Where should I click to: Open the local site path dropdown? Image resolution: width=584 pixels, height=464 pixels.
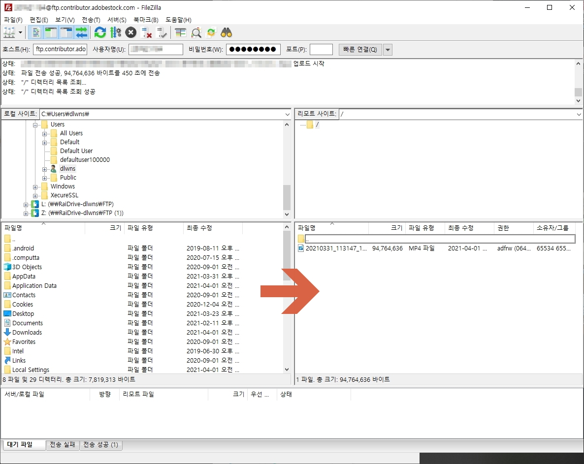287,114
